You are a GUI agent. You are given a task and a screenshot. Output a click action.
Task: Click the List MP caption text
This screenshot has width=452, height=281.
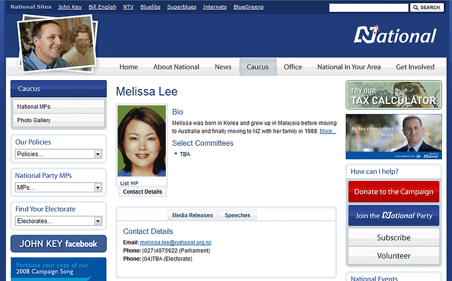(x=129, y=183)
